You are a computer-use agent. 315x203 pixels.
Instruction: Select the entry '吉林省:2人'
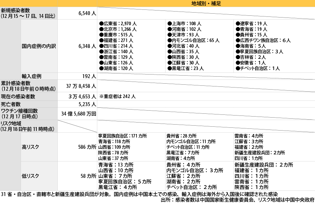[251, 57]
